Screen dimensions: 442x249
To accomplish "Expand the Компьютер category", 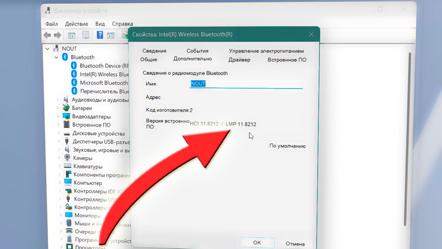I will click(x=60, y=183).
